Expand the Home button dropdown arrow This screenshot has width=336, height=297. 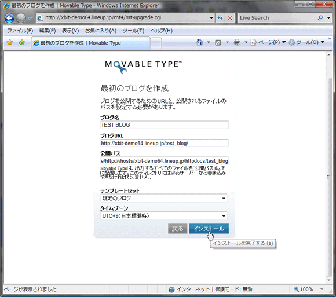[209, 42]
